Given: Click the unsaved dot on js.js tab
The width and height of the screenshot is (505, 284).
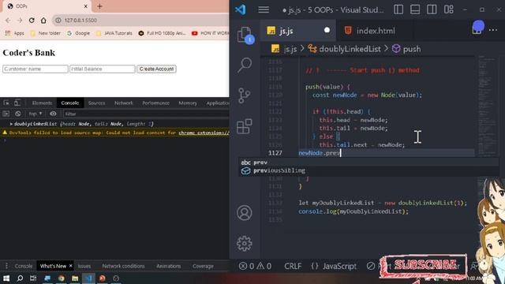Looking at the screenshot, I should coord(327,30).
